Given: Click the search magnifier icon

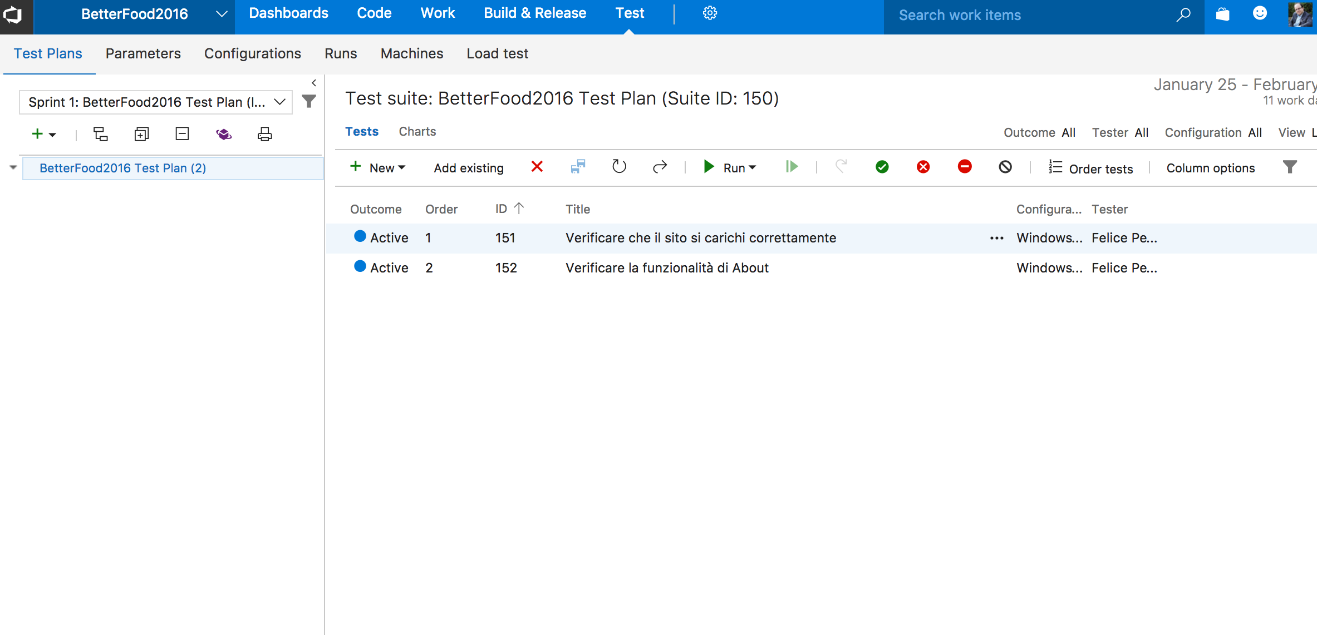Looking at the screenshot, I should point(1183,15).
